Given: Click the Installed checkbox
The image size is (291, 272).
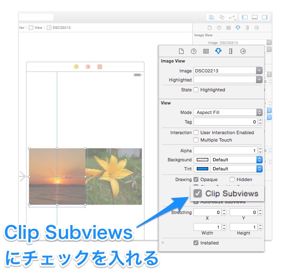Looking at the screenshot, I should click(196, 243).
